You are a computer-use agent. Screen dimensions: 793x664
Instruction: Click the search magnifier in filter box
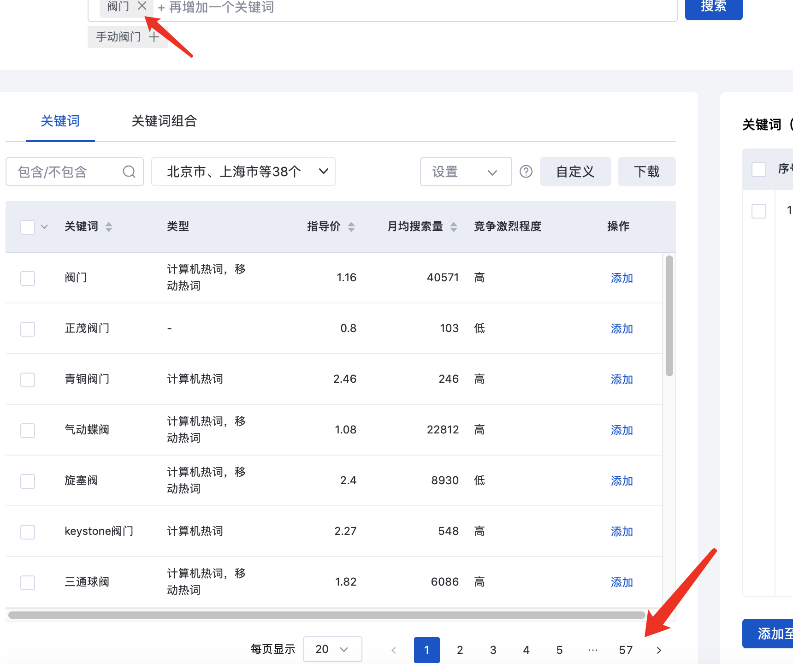129,172
